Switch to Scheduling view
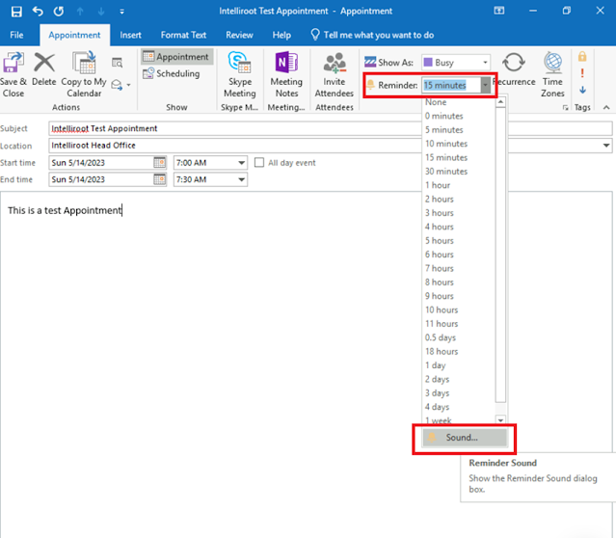 click(172, 73)
